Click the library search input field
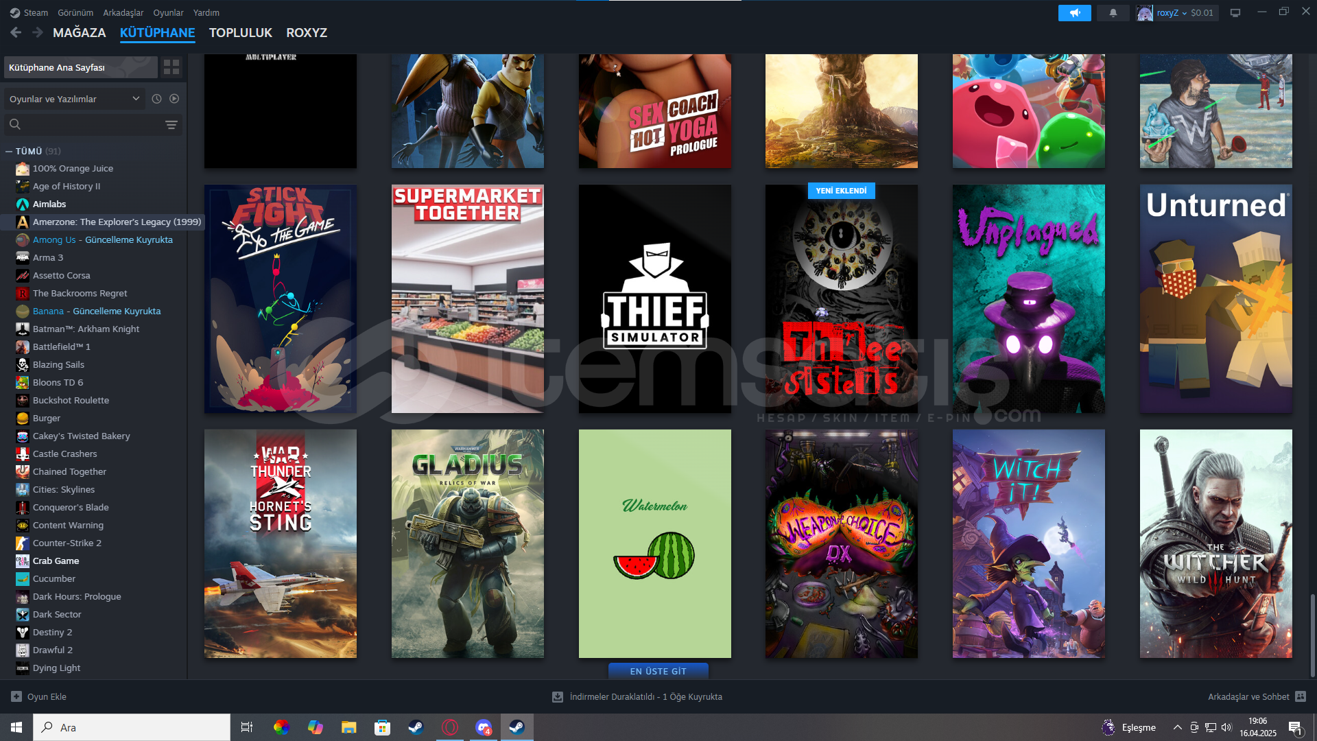 (93, 124)
